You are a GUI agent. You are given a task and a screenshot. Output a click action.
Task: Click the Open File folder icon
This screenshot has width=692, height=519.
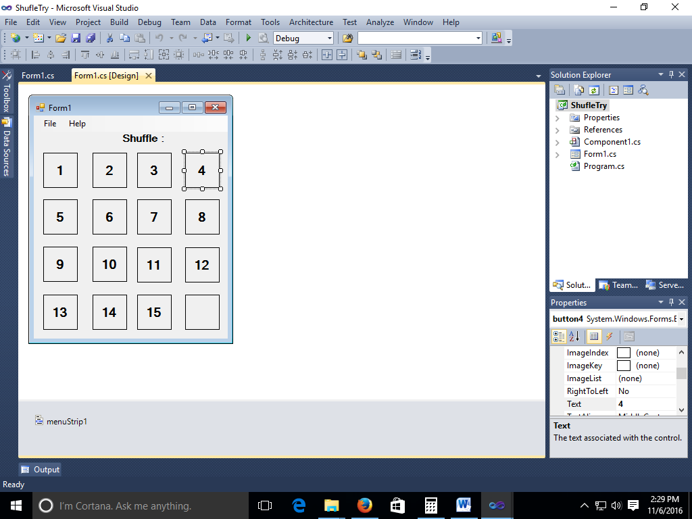click(x=61, y=39)
